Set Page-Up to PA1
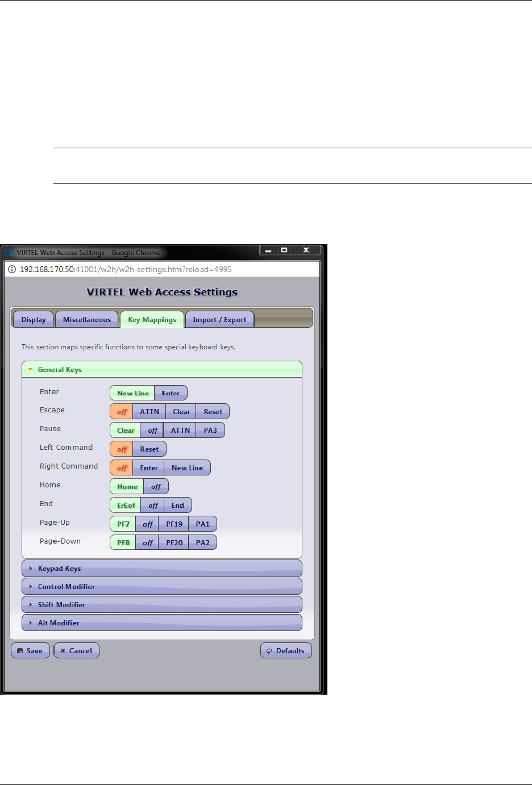Viewport: 532px width, 785px height. tap(203, 524)
